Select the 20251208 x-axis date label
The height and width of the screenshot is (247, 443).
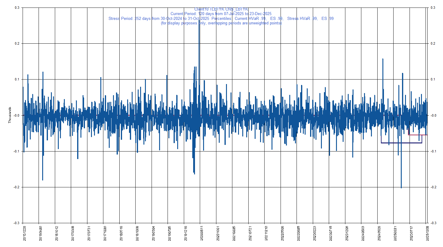coord(427,233)
